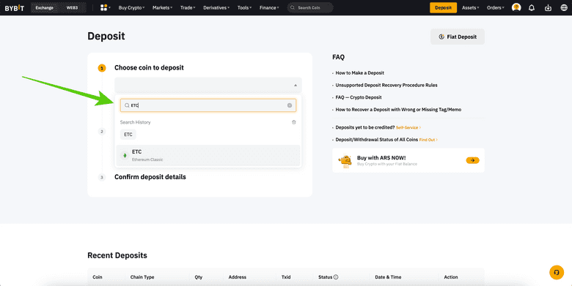
Task: Open the Self-Service link
Action: tap(408, 128)
